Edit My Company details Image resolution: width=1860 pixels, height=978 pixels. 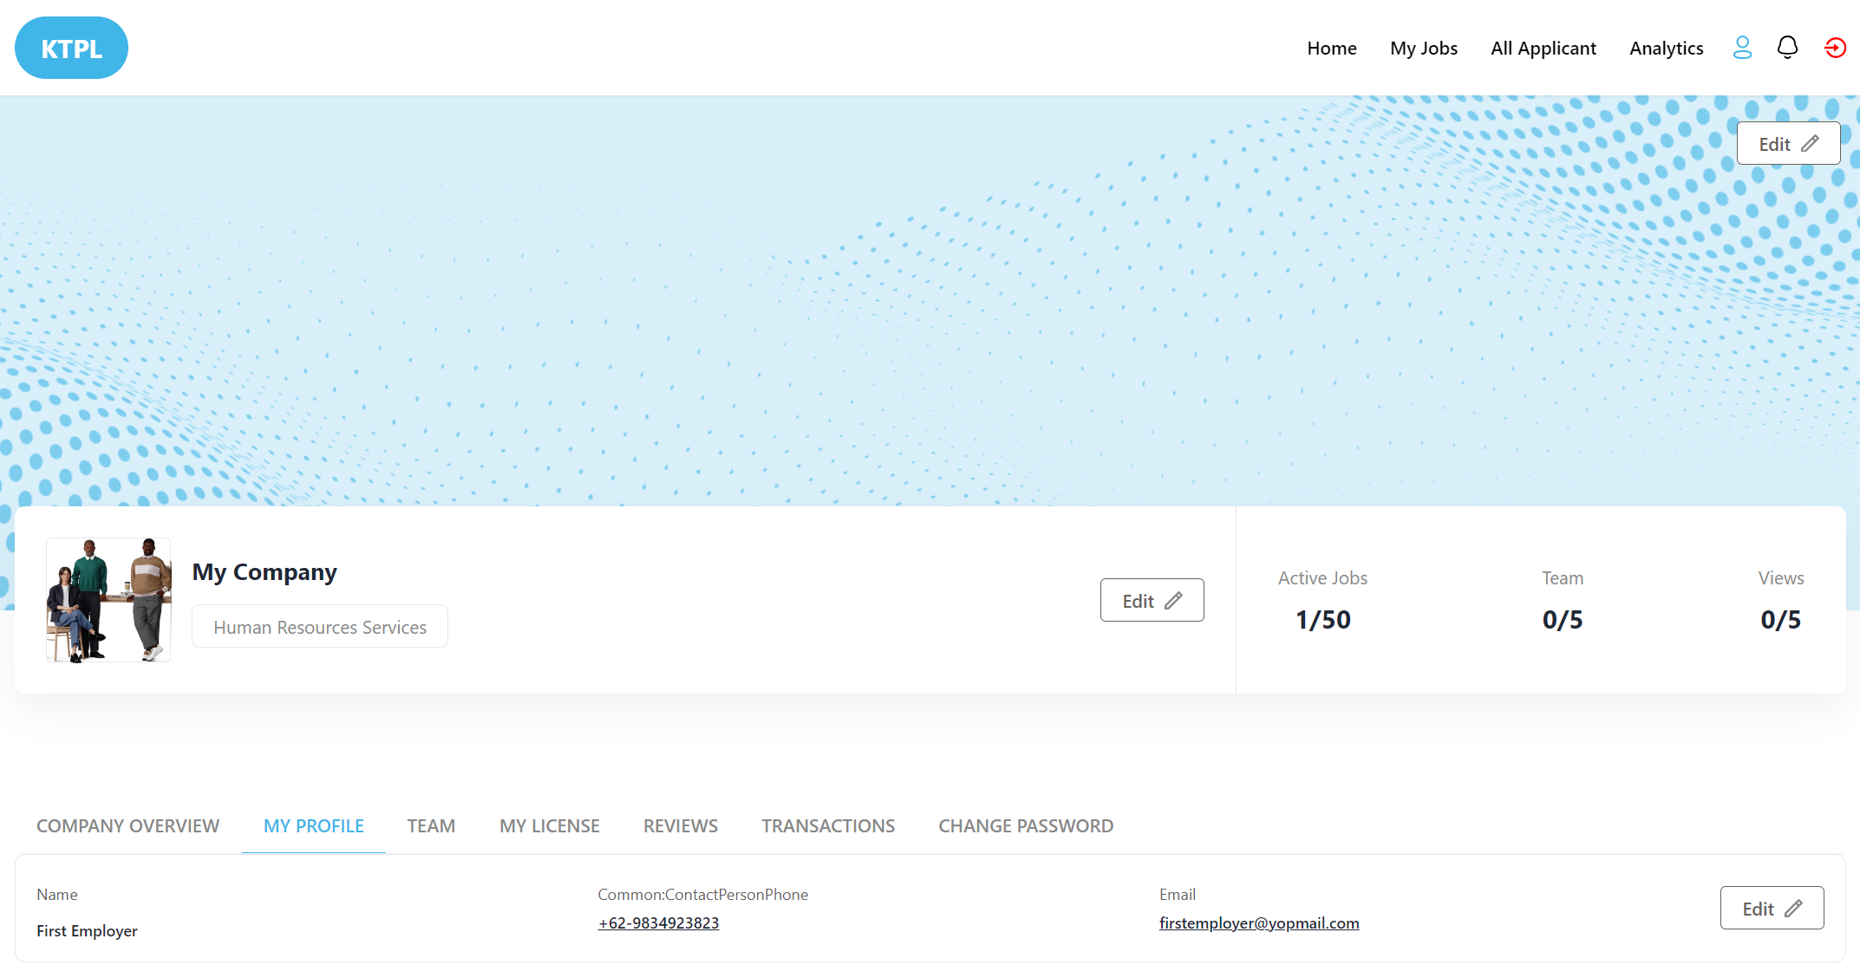(1152, 601)
